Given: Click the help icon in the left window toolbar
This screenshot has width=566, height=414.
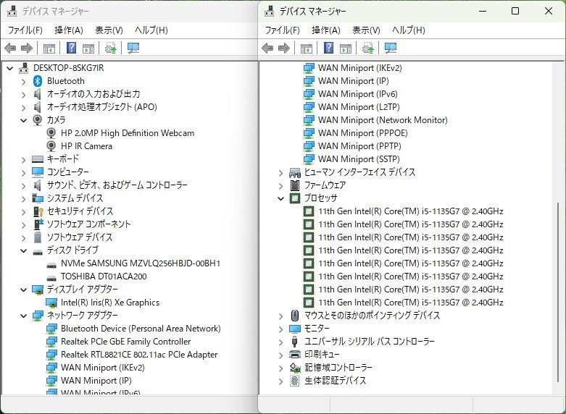Looking at the screenshot, I should [x=71, y=48].
